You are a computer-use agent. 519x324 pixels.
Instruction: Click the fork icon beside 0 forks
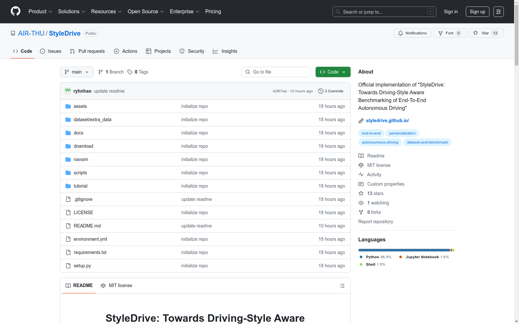pyautogui.click(x=361, y=212)
